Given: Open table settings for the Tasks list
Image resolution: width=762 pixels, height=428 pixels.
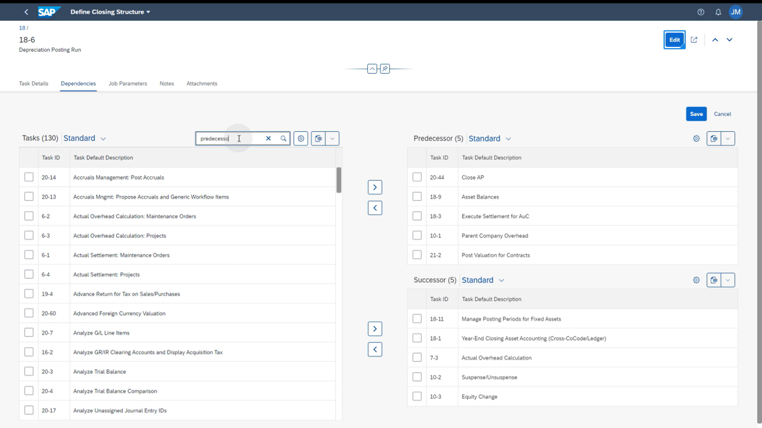Looking at the screenshot, I should click(301, 138).
